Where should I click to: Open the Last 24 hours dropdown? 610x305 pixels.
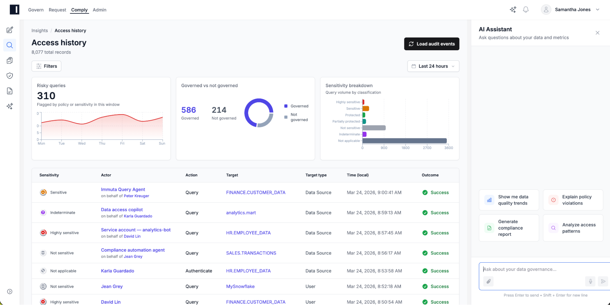pyautogui.click(x=433, y=66)
